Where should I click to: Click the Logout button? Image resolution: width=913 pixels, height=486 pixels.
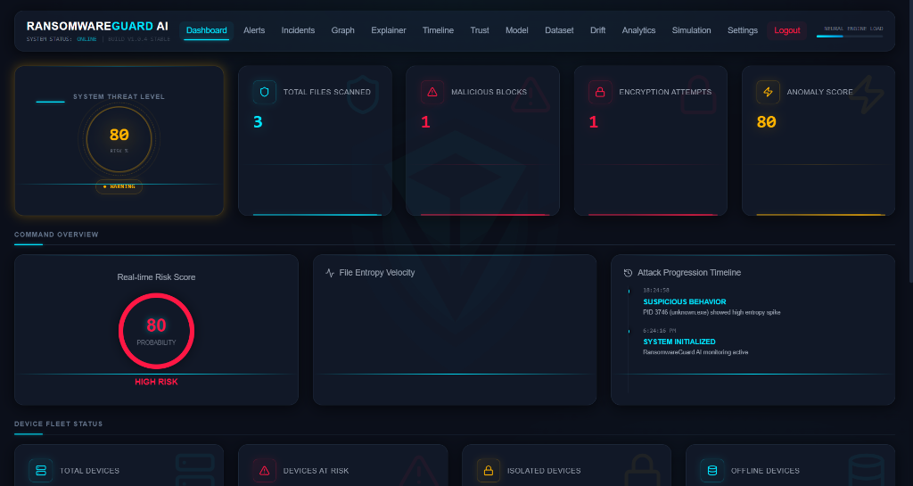(786, 30)
